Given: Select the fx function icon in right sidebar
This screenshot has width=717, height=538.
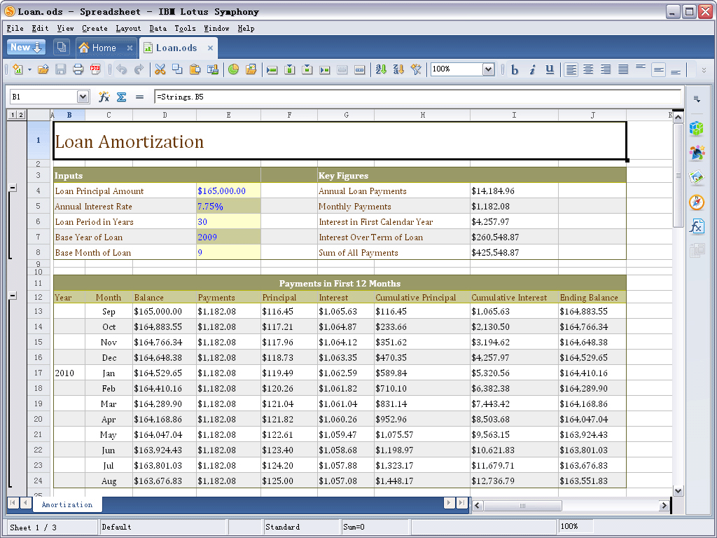Looking at the screenshot, I should [x=697, y=226].
